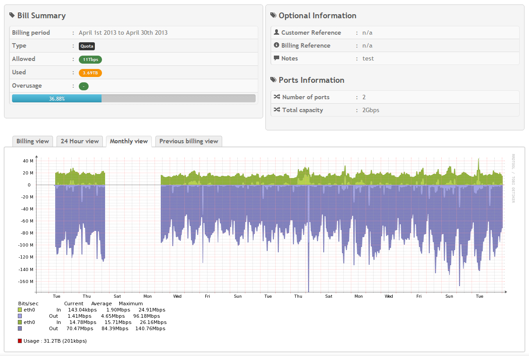The width and height of the screenshot is (529, 356).
Task: Click the Quota type badge
Action: (87, 46)
